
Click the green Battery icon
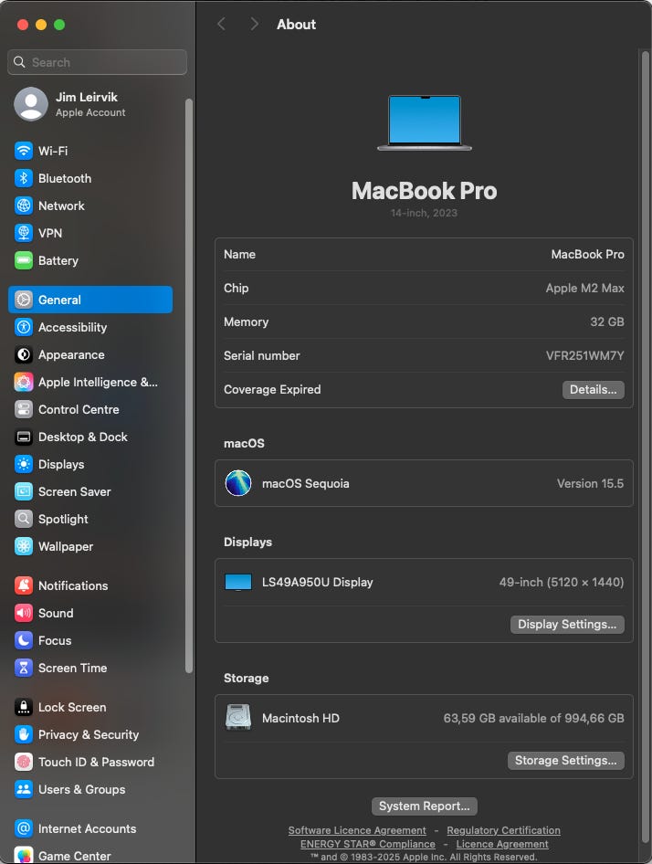23,260
